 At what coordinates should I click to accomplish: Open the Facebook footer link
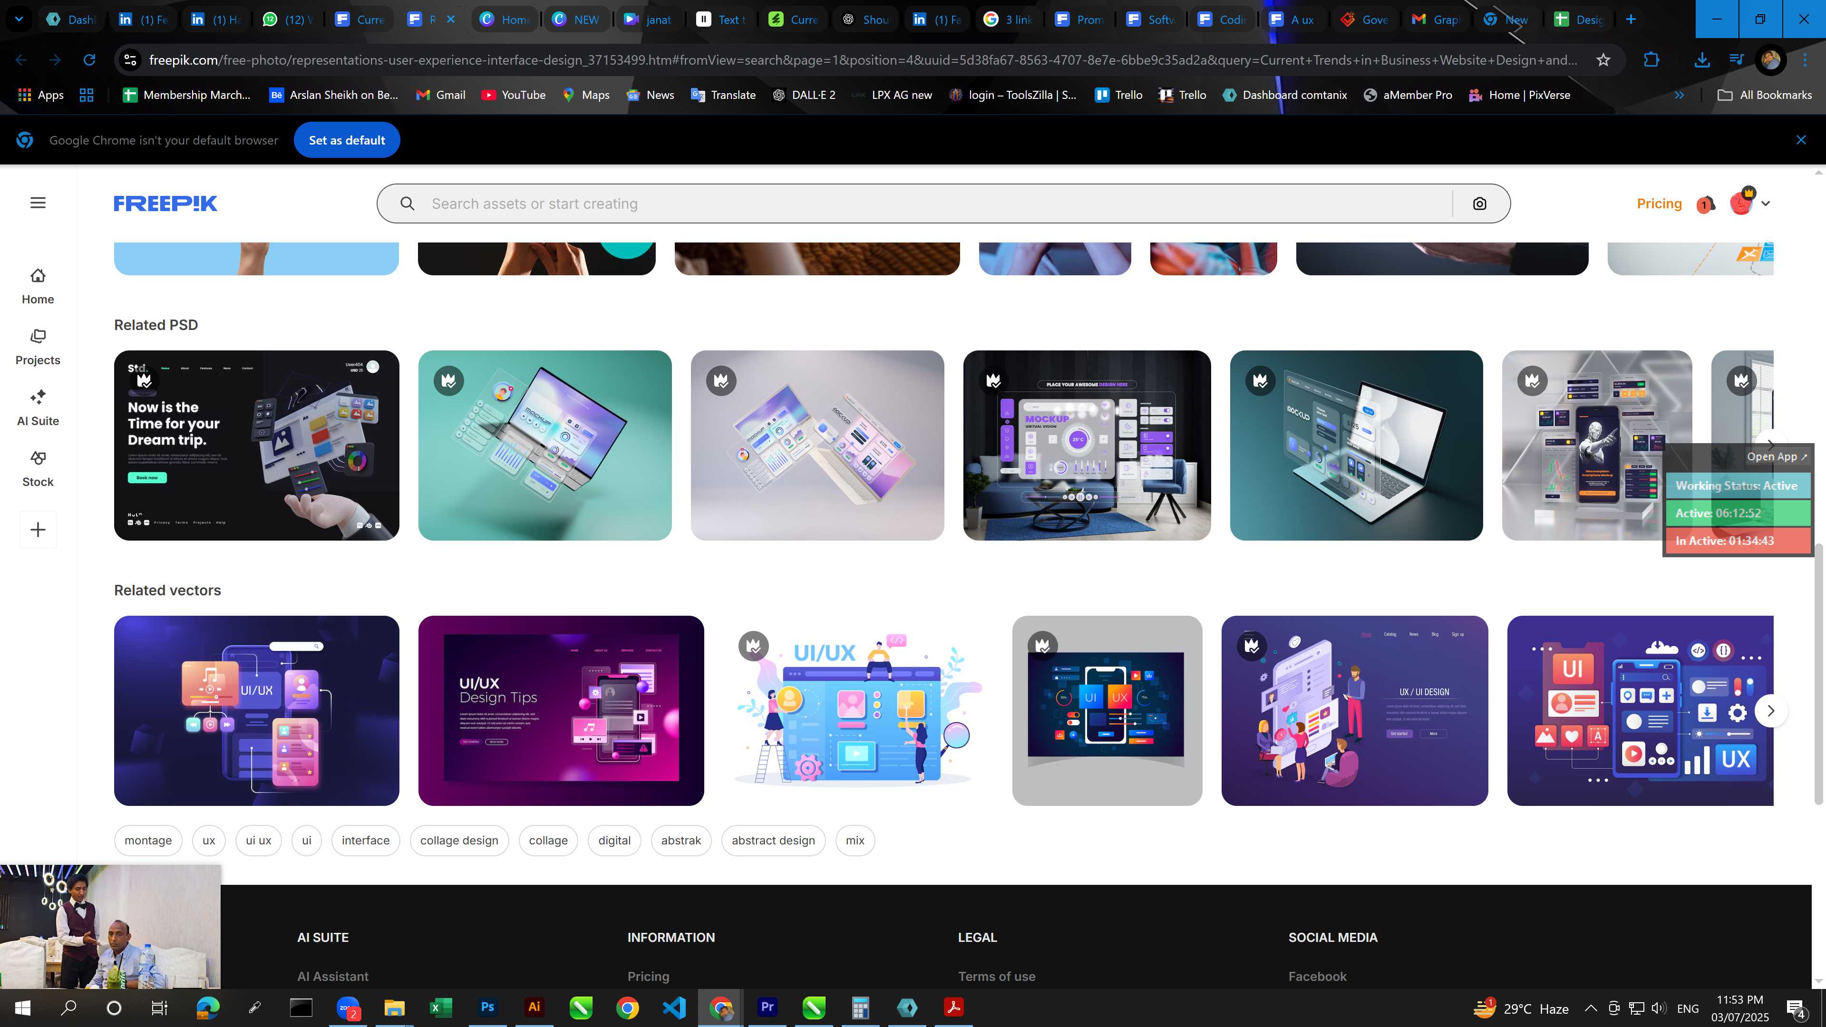click(1317, 976)
